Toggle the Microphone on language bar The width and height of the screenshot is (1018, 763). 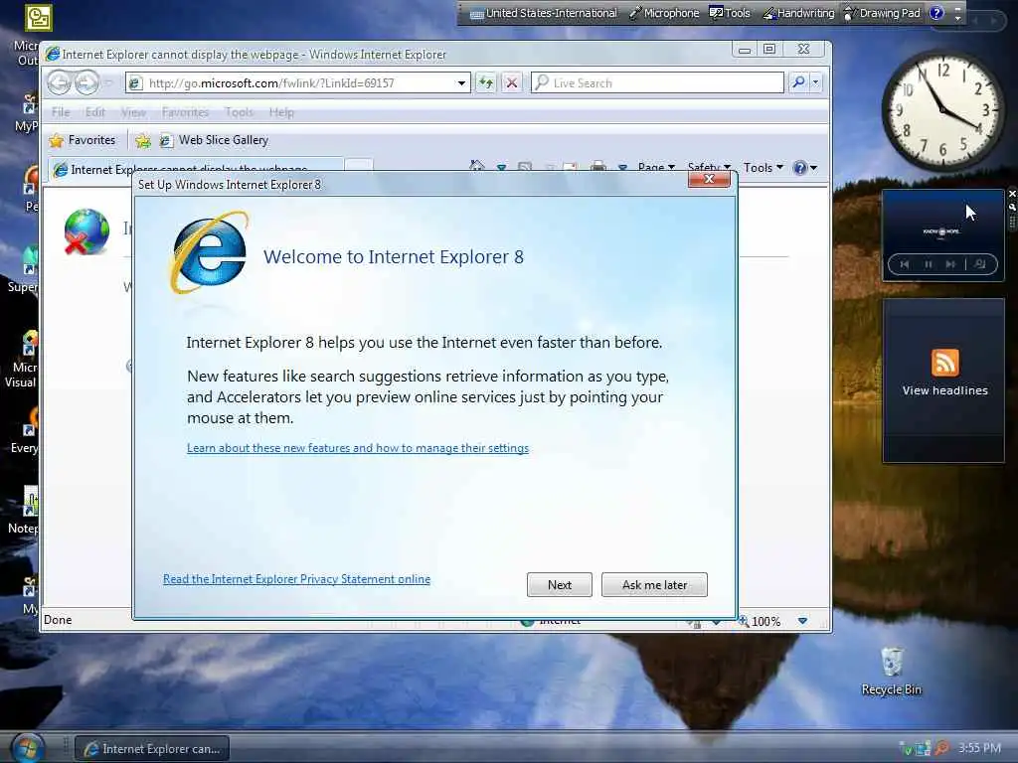(x=664, y=13)
